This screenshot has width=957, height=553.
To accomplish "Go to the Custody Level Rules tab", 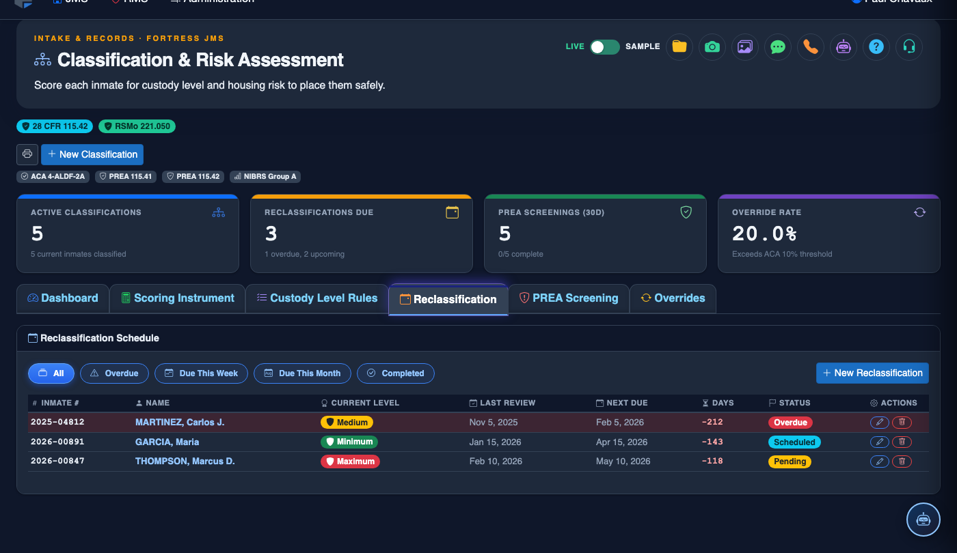I will 316,298.
